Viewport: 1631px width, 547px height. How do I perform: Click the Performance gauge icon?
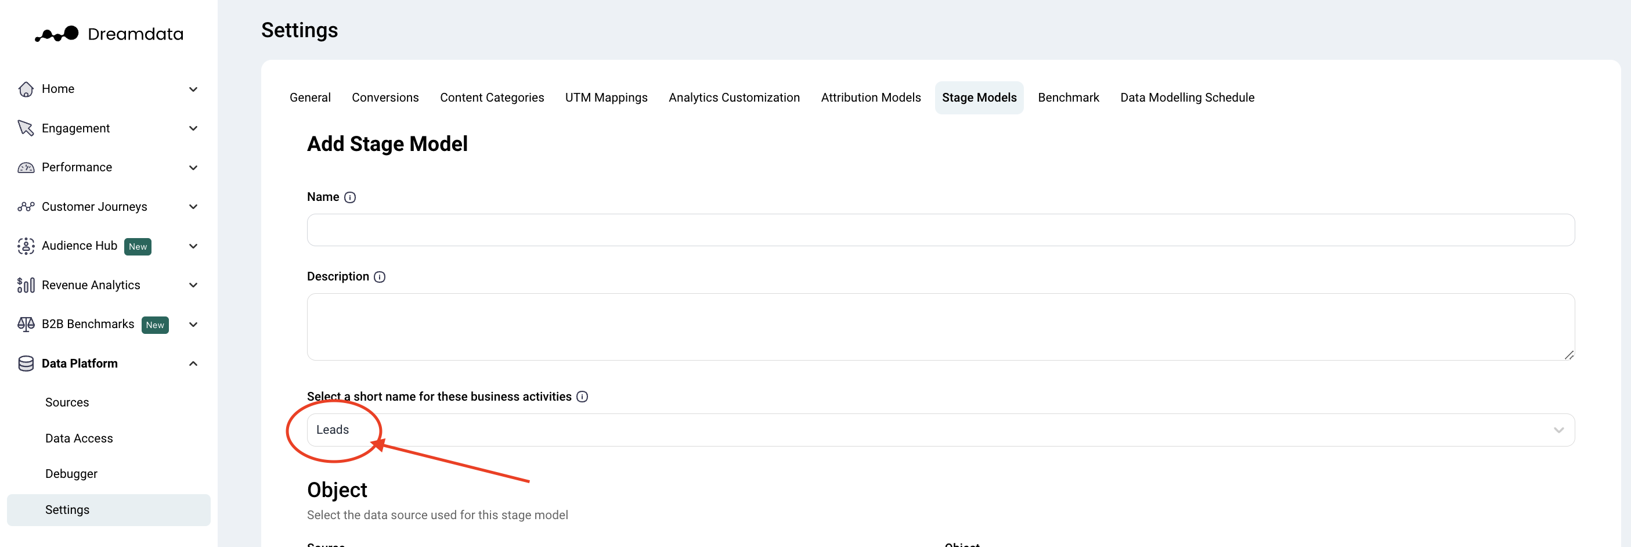point(26,168)
